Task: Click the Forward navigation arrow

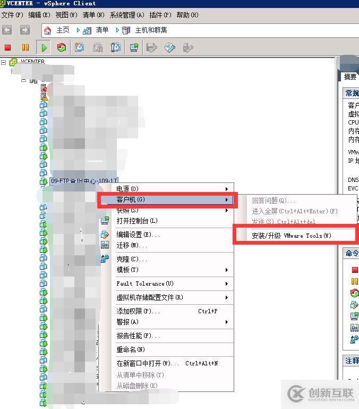Action: 25,30
